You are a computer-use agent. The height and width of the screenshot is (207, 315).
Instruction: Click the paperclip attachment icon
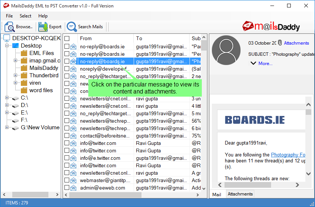click(280, 43)
